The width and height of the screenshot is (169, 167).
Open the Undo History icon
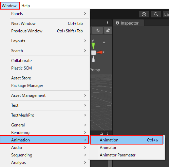pos(144,14)
